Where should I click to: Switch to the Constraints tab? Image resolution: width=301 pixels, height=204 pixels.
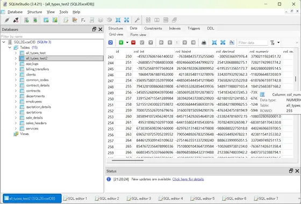[x=153, y=28]
